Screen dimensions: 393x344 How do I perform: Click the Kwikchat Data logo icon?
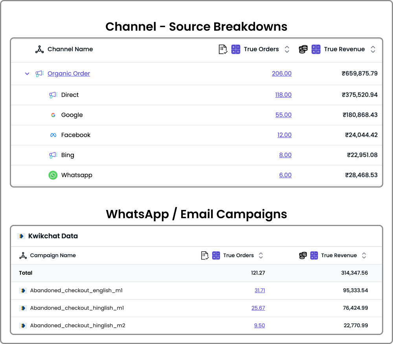point(21,236)
